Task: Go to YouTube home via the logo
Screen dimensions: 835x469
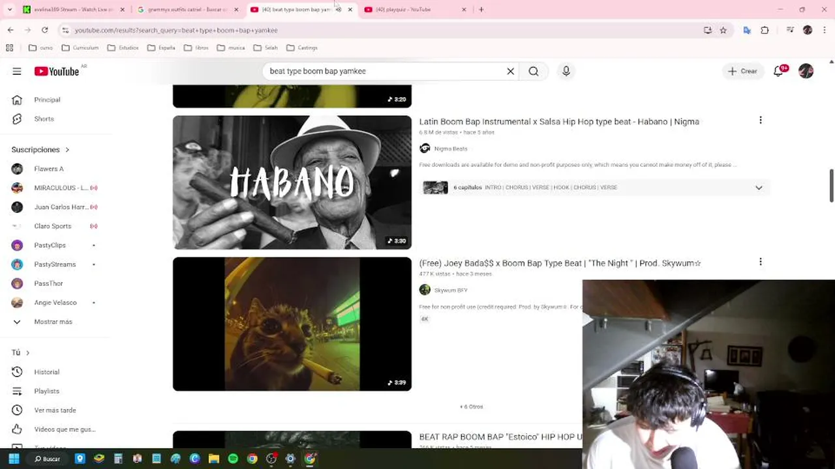Action: pyautogui.click(x=57, y=71)
